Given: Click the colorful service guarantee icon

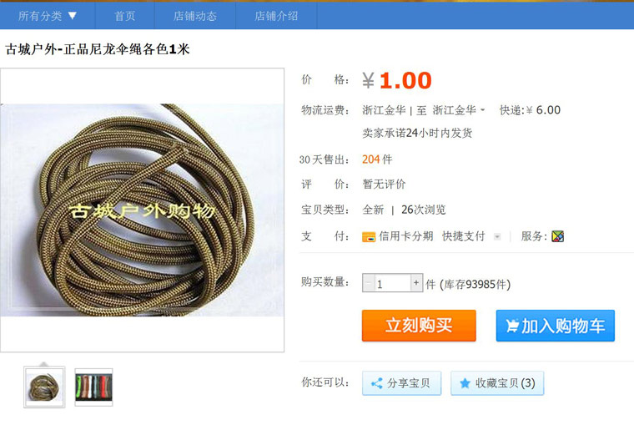Looking at the screenshot, I should point(557,236).
